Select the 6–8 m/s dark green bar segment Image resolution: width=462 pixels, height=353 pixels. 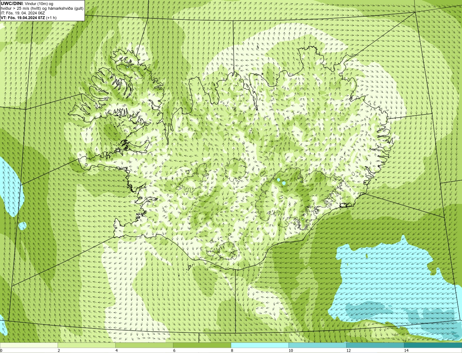click(x=202, y=345)
